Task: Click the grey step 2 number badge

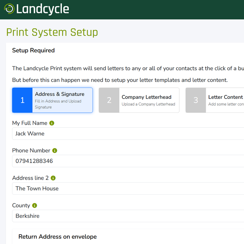Action: click(x=109, y=100)
